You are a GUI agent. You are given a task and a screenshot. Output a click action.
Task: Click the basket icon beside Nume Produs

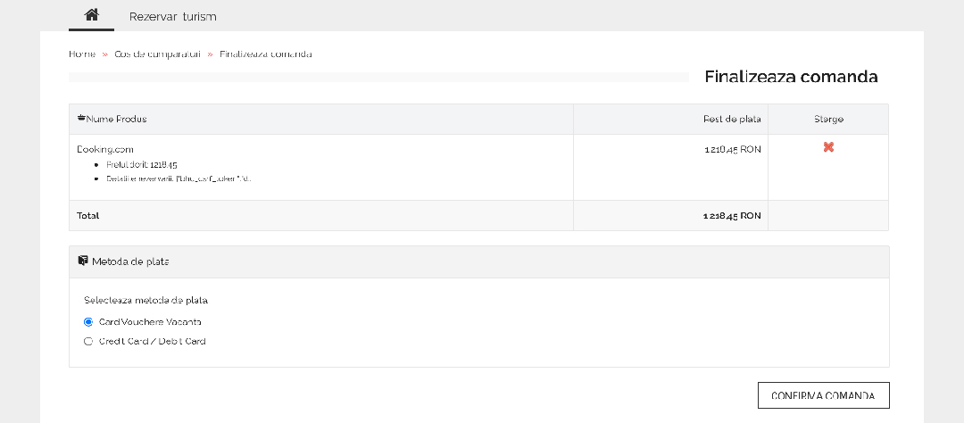[x=81, y=118]
